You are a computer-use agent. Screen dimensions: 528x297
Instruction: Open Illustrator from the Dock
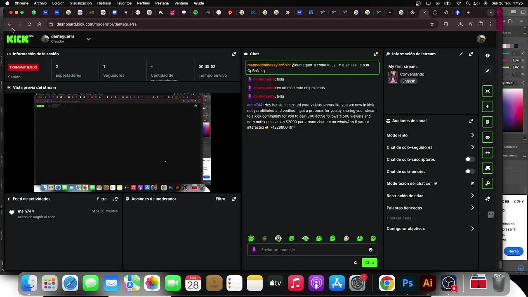click(428, 283)
